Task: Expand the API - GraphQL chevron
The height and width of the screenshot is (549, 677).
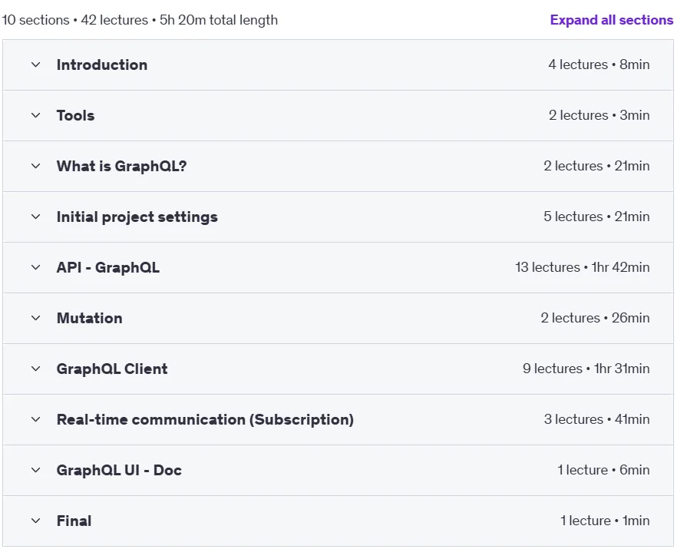Action: point(36,267)
